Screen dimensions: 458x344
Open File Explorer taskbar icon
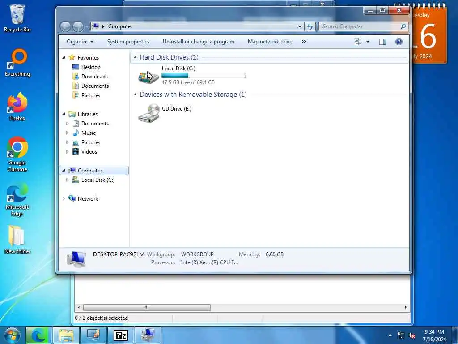click(66, 335)
